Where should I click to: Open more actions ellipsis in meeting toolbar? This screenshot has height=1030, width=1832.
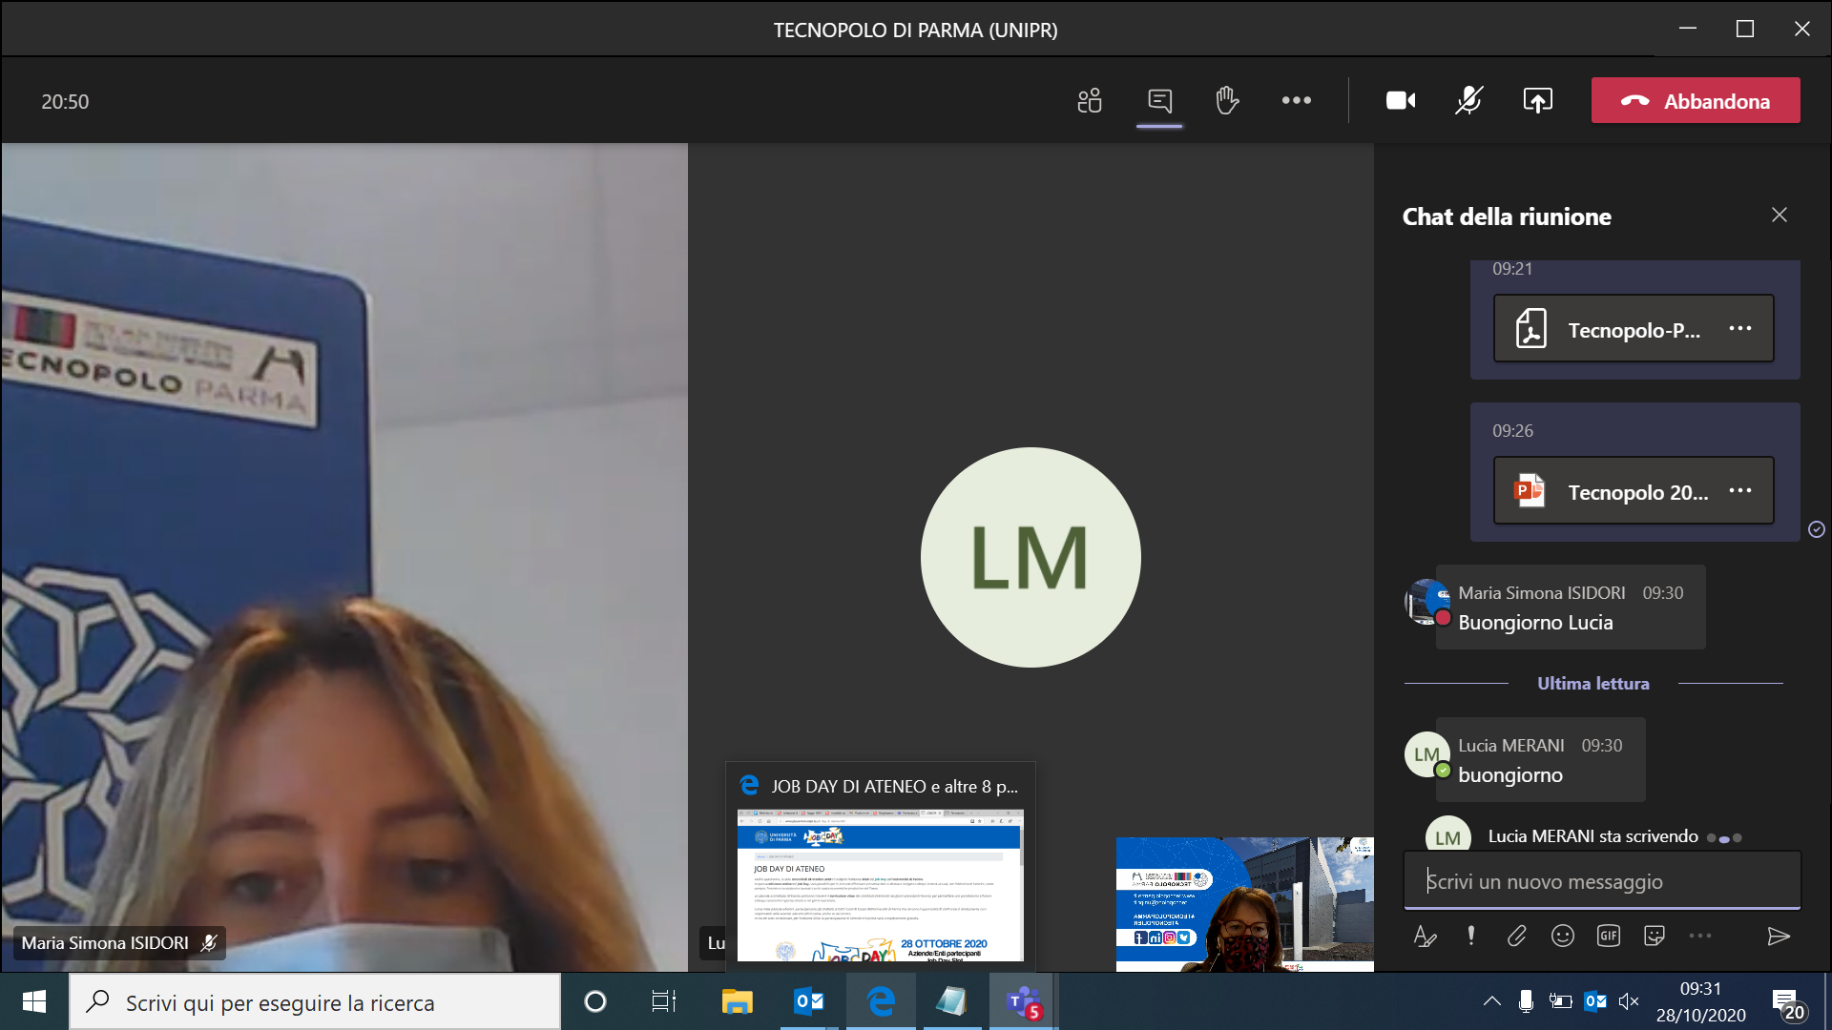click(x=1296, y=100)
